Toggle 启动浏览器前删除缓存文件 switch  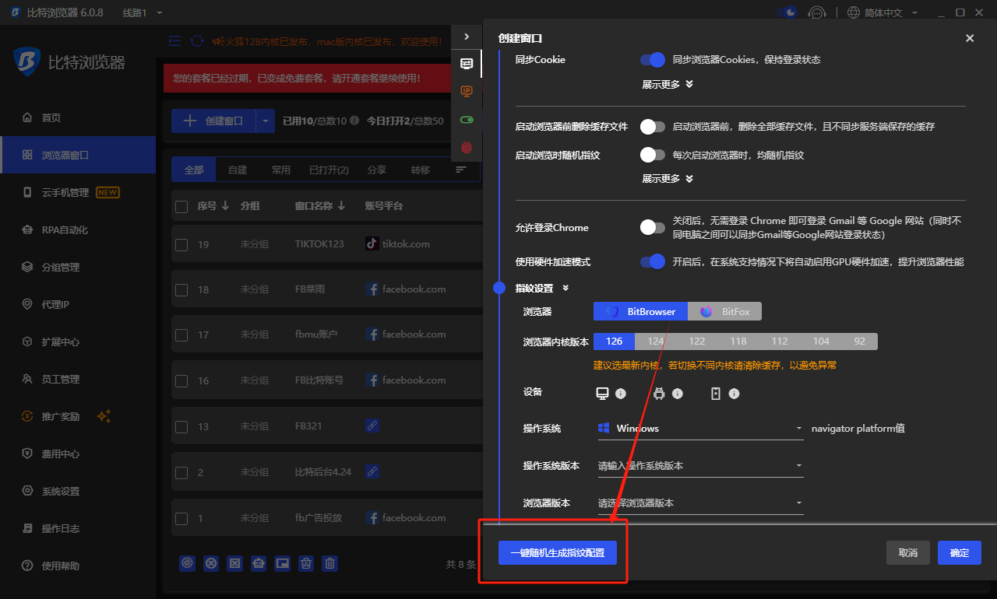click(x=653, y=126)
